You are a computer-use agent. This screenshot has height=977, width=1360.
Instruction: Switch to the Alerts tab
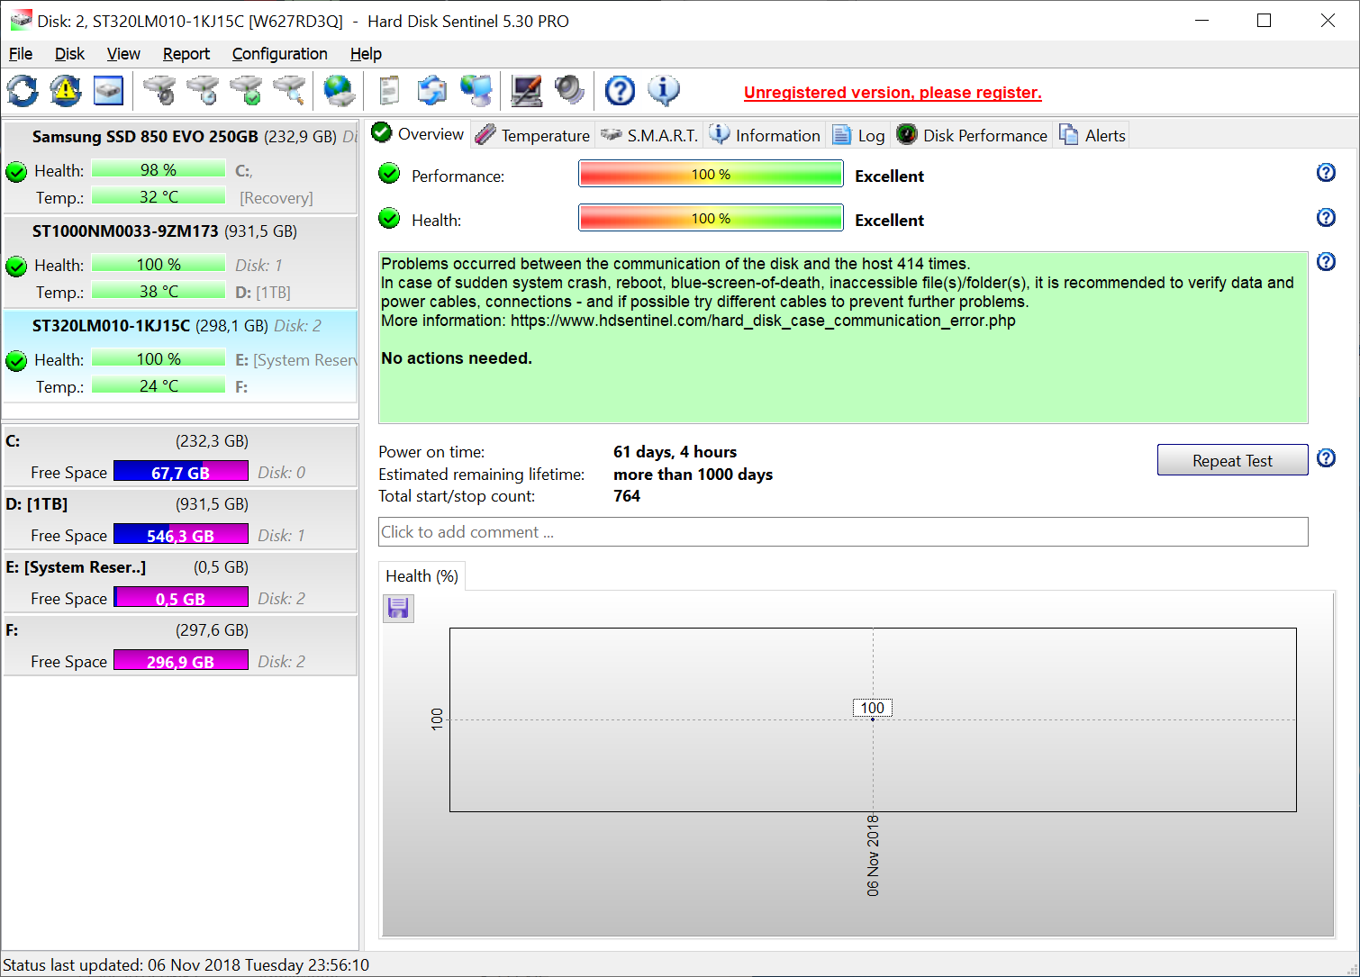(x=1092, y=135)
